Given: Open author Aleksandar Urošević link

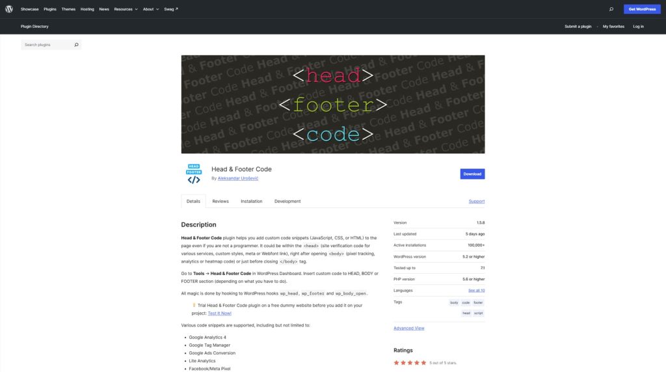Looking at the screenshot, I should (x=238, y=178).
